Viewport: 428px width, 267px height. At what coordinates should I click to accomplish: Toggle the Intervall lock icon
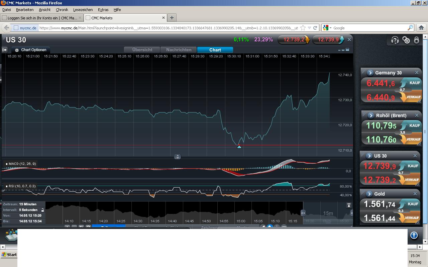(42, 210)
